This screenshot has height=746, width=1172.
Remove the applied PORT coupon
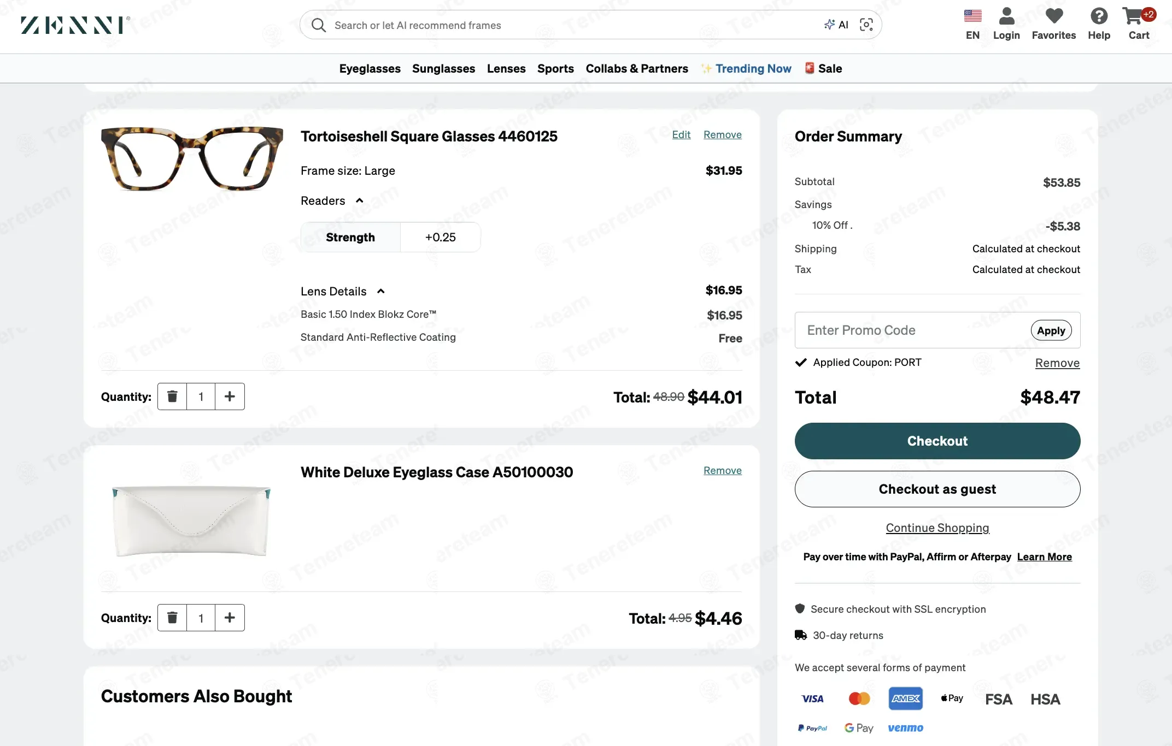(1057, 363)
